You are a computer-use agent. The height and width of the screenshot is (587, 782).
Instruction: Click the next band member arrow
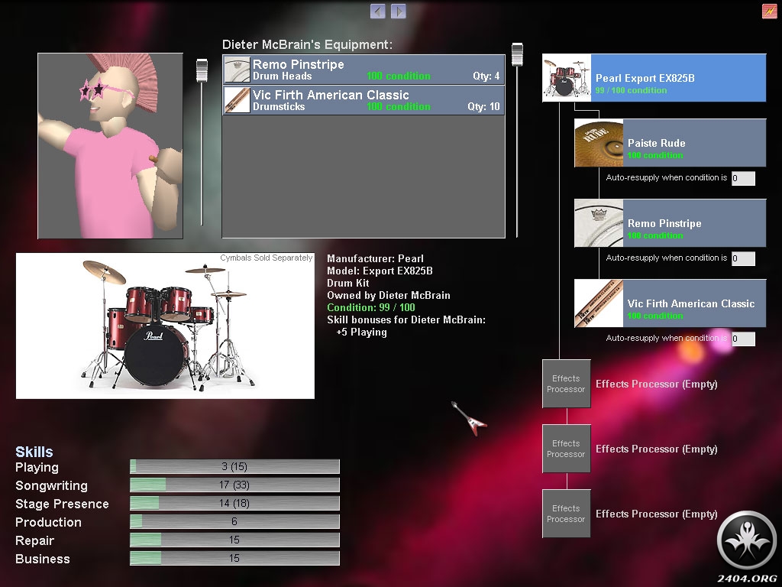point(398,11)
